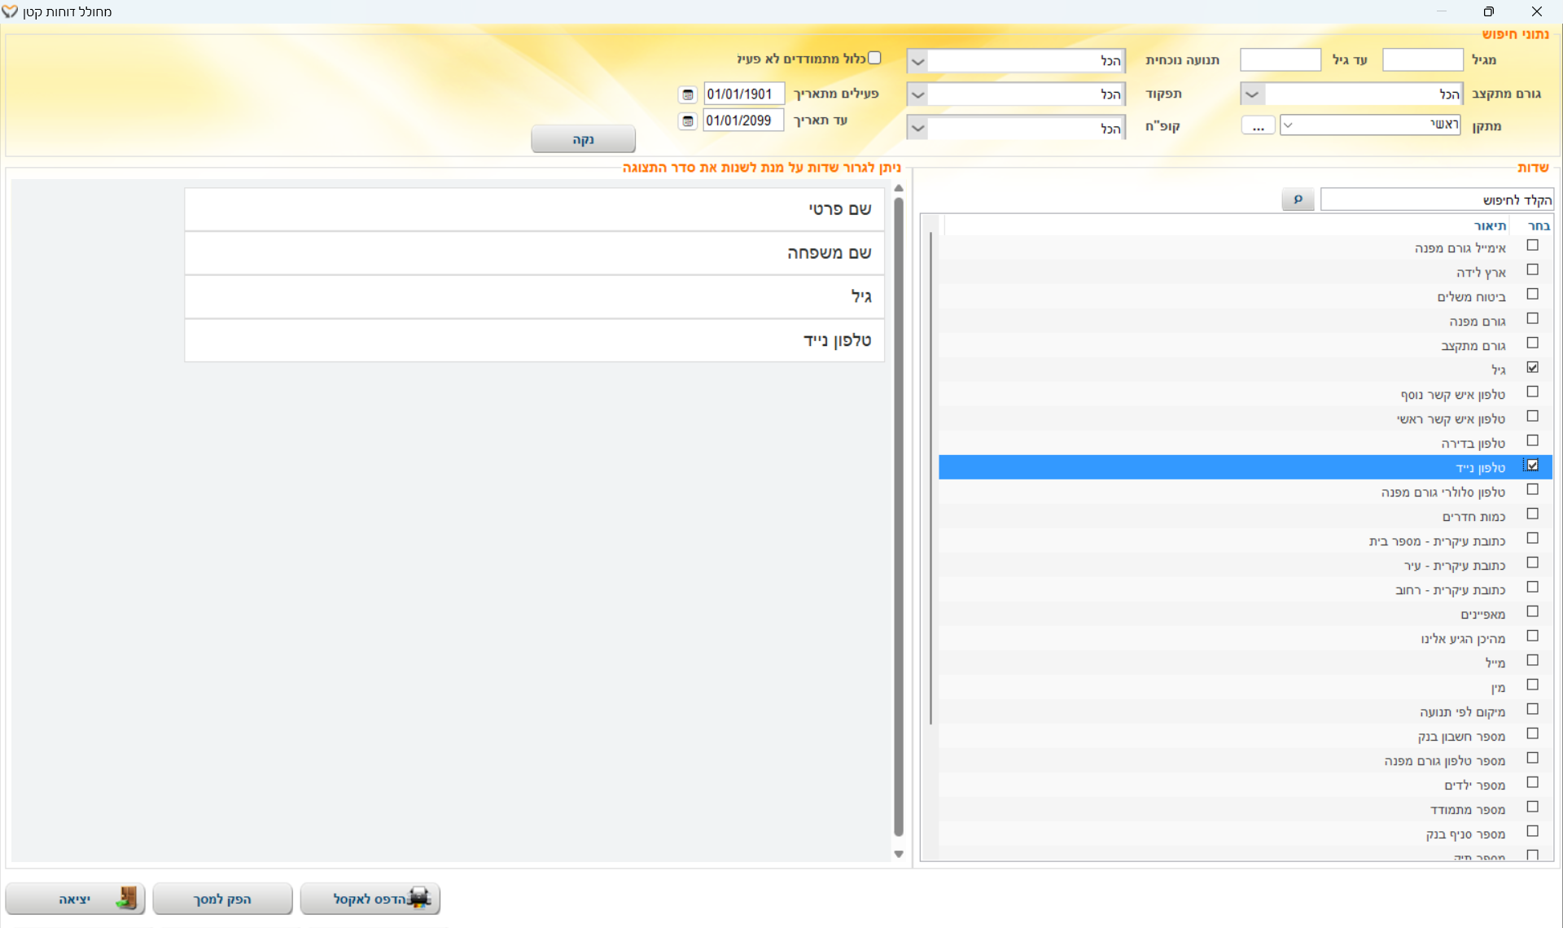Click scroll-down arrow of selected fields list
This screenshot has width=1563, height=928.
(x=899, y=854)
